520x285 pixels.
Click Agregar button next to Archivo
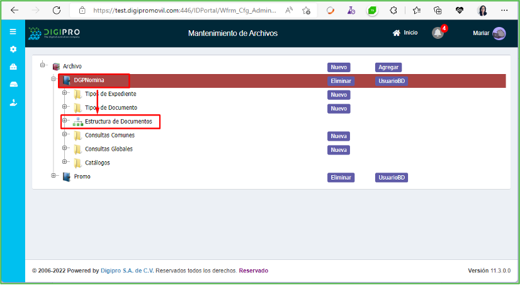click(388, 67)
